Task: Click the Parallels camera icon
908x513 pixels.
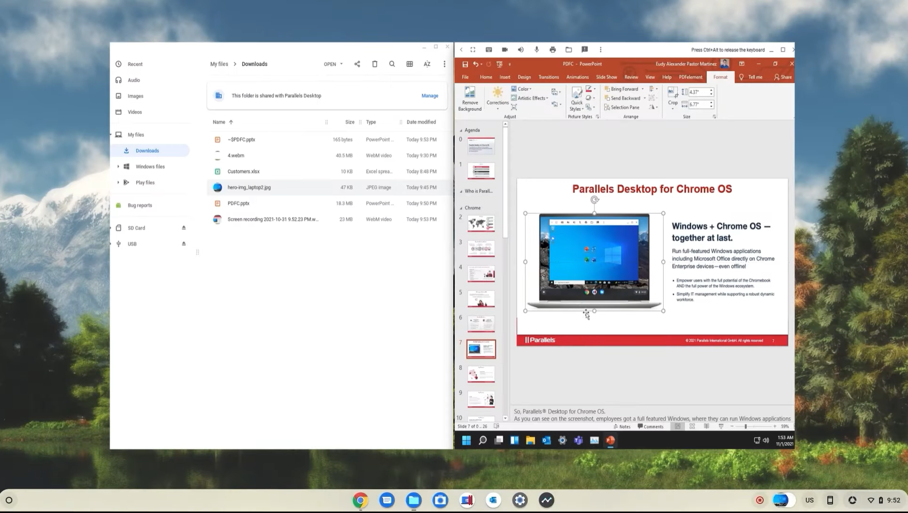Action: (x=505, y=50)
